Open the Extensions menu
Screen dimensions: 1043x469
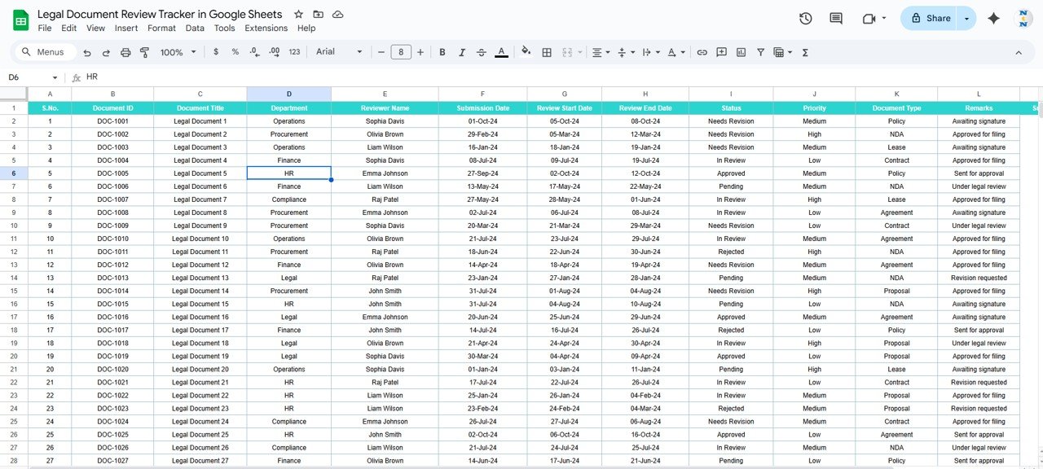coord(266,28)
